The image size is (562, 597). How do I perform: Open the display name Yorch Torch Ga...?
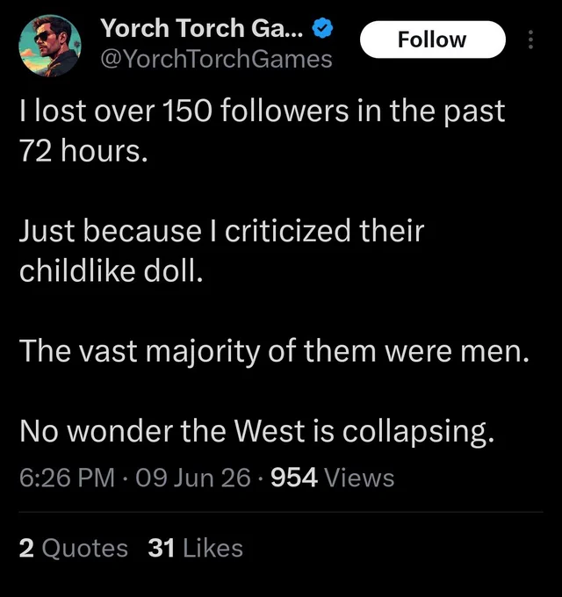click(202, 29)
